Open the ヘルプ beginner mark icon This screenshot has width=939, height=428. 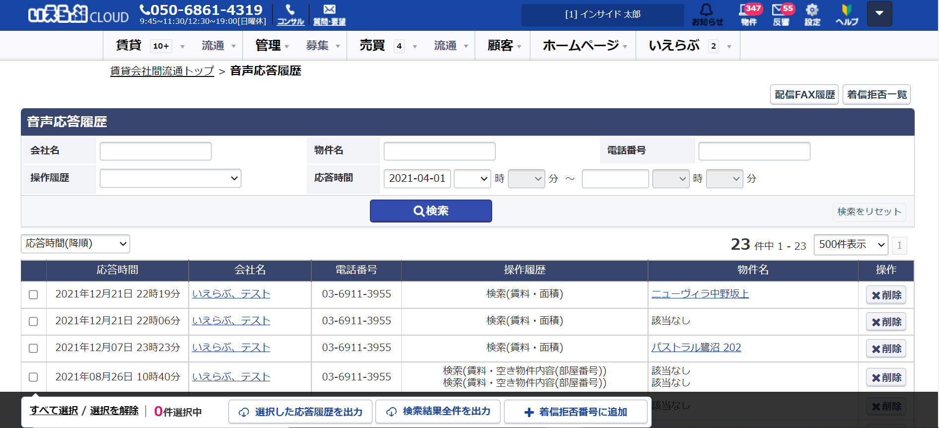[x=847, y=14]
